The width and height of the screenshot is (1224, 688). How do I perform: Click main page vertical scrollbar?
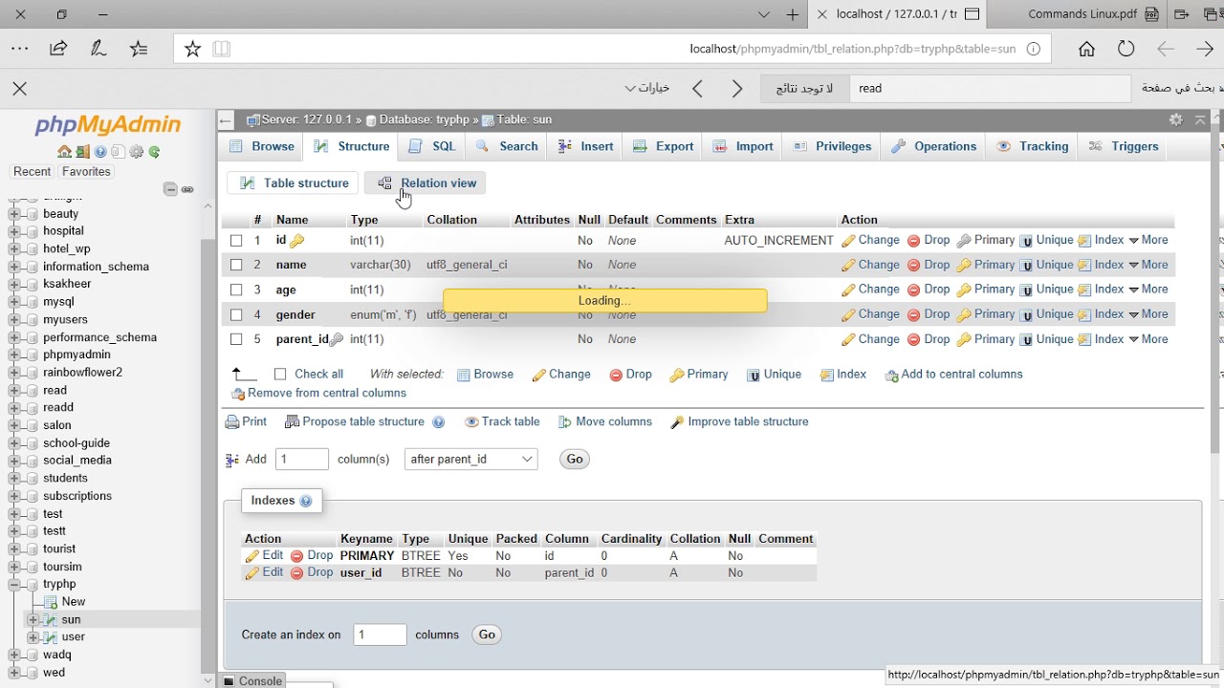1216,287
